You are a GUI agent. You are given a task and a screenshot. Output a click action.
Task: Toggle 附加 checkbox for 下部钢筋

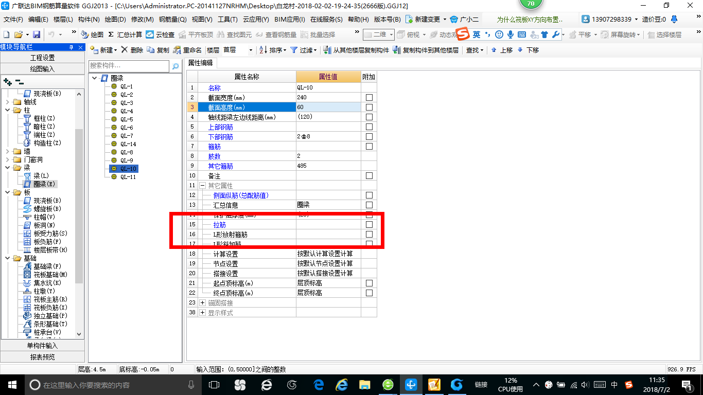[x=369, y=137]
